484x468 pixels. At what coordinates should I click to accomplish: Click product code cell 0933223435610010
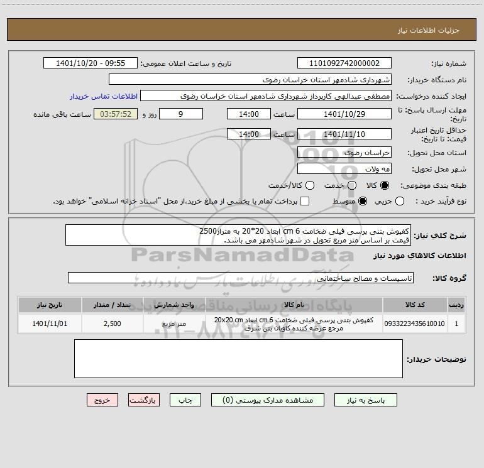click(x=415, y=324)
